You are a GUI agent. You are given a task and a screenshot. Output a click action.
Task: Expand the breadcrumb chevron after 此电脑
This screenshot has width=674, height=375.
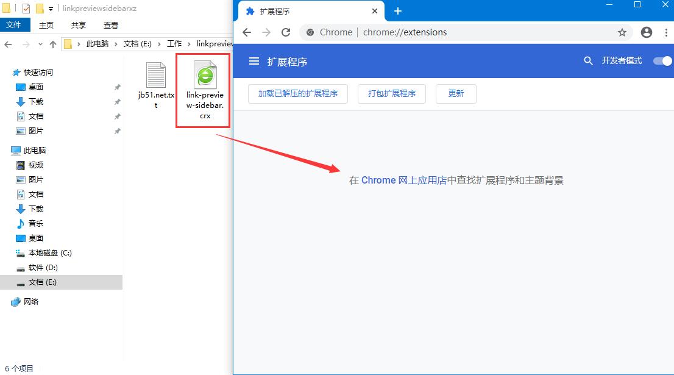(x=116, y=44)
